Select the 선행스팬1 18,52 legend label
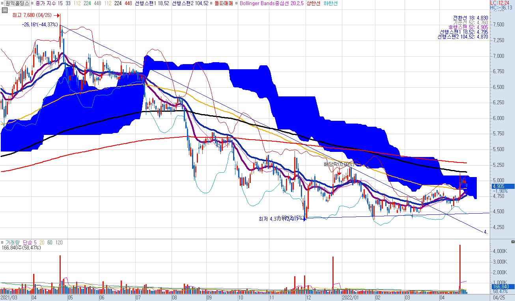This screenshot has height=301, width=515. (x=152, y=3)
